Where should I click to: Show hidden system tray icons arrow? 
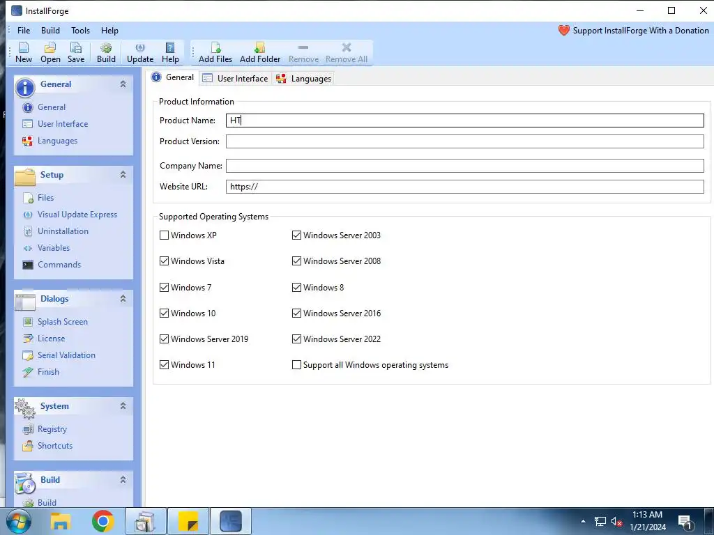[x=583, y=521]
